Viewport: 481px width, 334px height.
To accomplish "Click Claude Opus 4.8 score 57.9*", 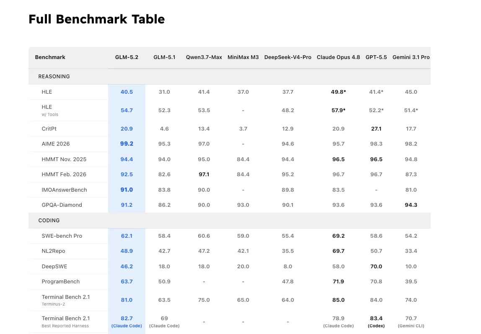I will point(339,110).
